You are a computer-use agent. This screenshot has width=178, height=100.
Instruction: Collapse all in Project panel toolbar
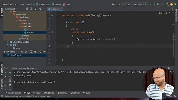click(x=35, y=9)
